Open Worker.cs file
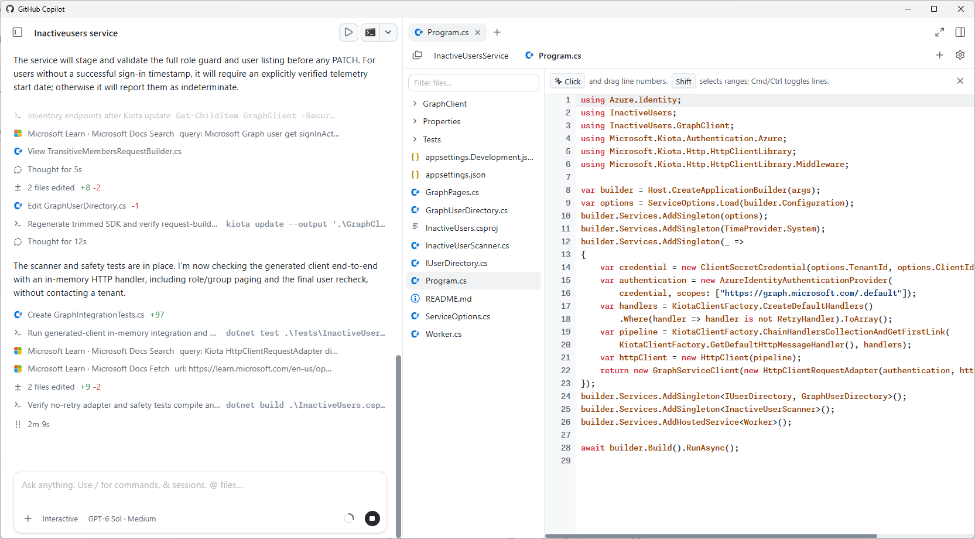Image resolution: width=975 pixels, height=539 pixels. click(x=474, y=334)
